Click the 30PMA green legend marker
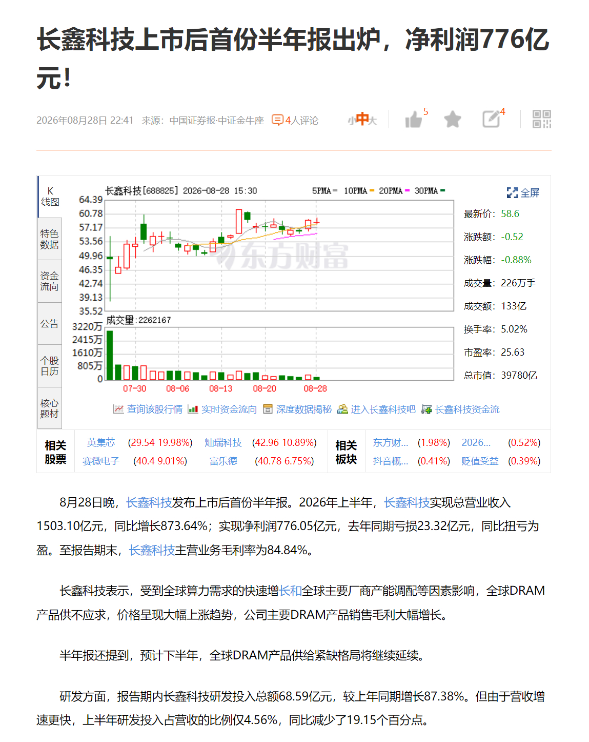The height and width of the screenshot is (742, 589). pos(443,190)
